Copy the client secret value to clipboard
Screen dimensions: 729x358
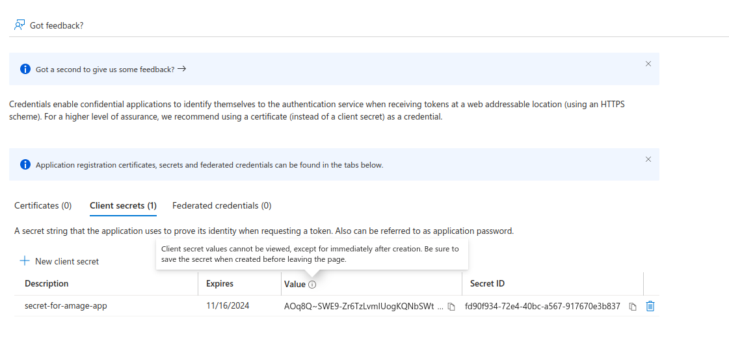[451, 307]
